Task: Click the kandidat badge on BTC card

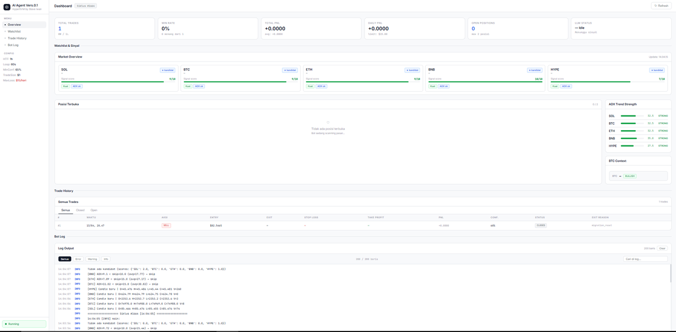Action: 290,70
